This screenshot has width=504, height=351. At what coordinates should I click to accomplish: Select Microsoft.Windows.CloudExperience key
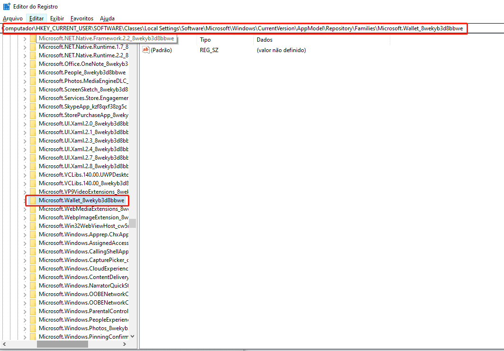83,269
